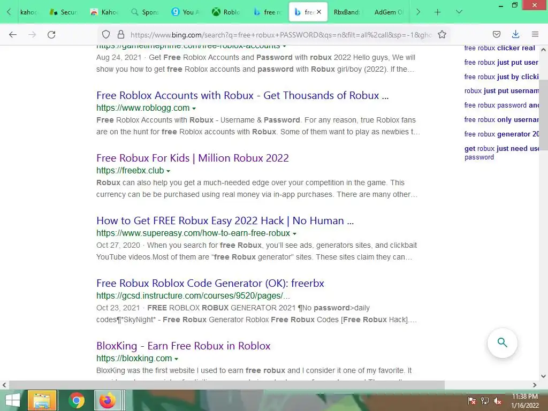Open the Firefox hamburger application menu

pos(535,34)
